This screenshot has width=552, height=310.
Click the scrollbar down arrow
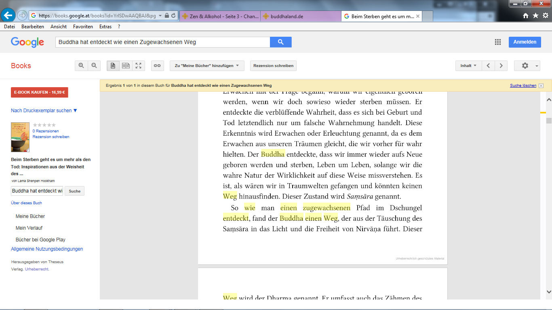coord(549,291)
